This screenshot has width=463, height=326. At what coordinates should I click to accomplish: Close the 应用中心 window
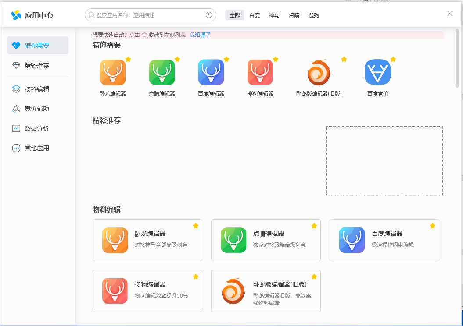[450, 14]
